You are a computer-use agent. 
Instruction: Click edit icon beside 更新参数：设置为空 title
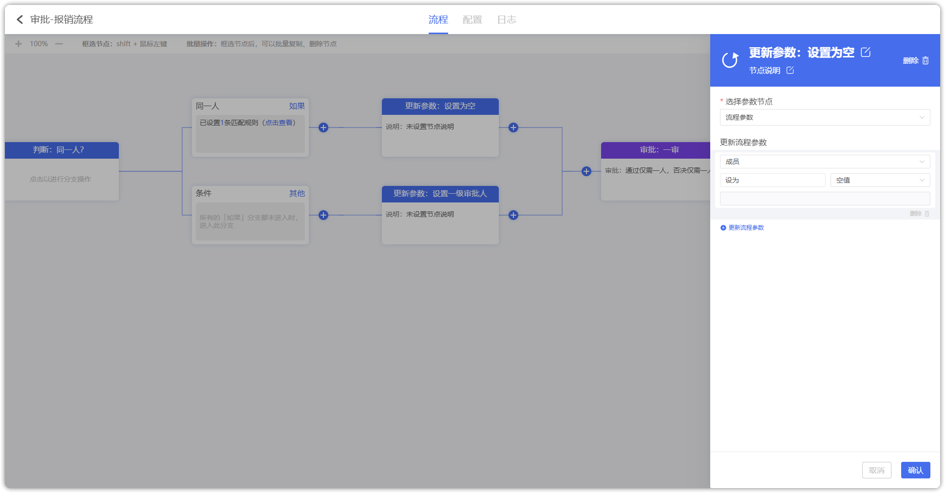point(866,52)
